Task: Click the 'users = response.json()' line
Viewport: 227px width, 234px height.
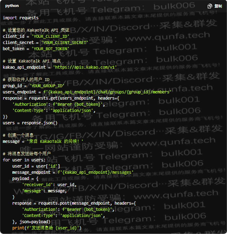Action: (x=30, y=123)
